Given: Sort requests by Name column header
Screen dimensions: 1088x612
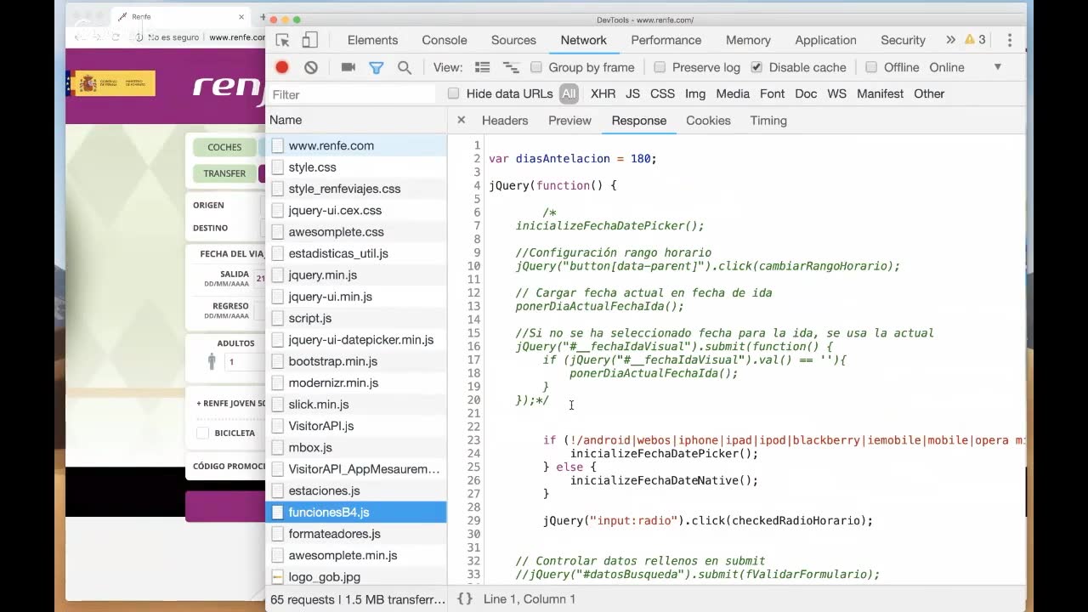Looking at the screenshot, I should [x=356, y=120].
